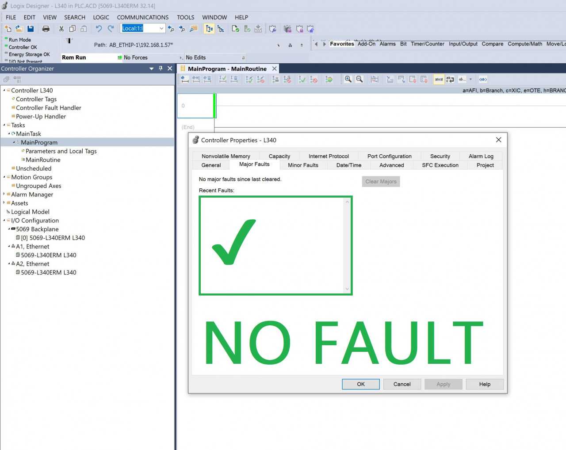Click Recent Faults scrollbar down arrow
Screen dimensions: 566x450
[347, 289]
